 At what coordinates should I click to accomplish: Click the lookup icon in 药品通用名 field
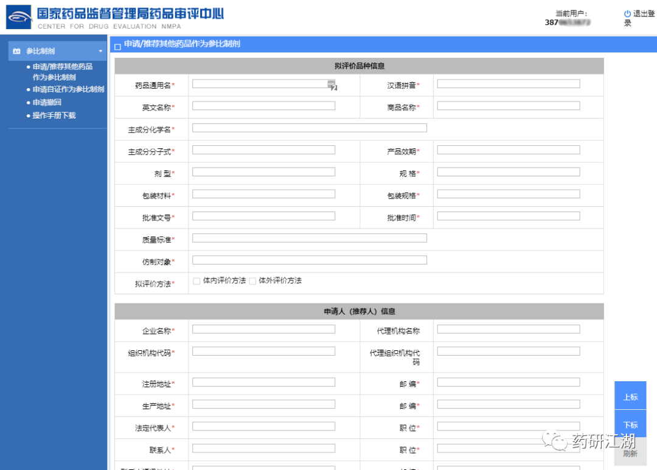(332, 85)
